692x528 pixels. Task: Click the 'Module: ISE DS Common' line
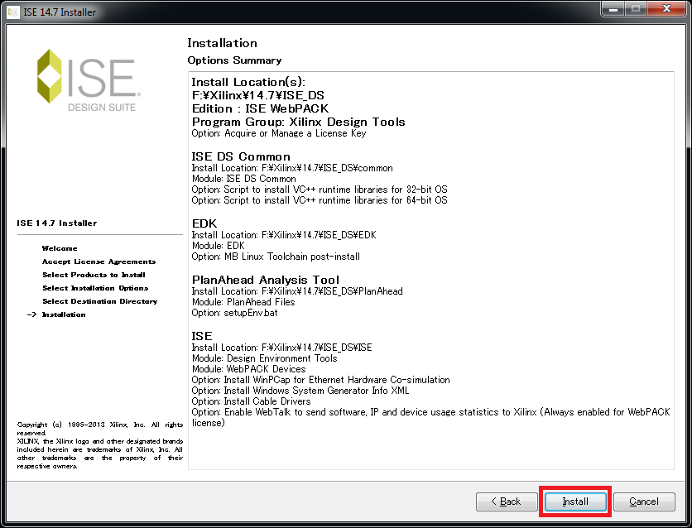(244, 179)
